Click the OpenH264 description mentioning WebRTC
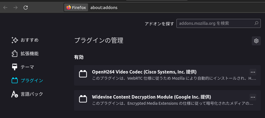265x118 pixels. tap(174, 79)
